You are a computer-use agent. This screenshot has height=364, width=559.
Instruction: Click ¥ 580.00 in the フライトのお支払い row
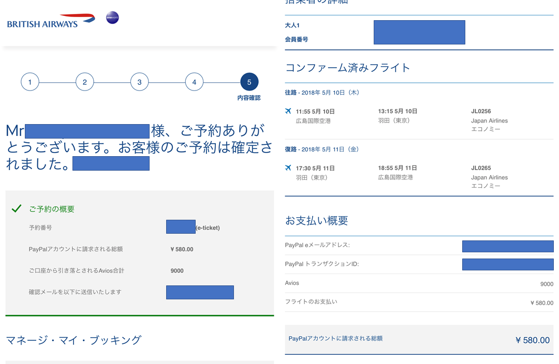point(542,303)
